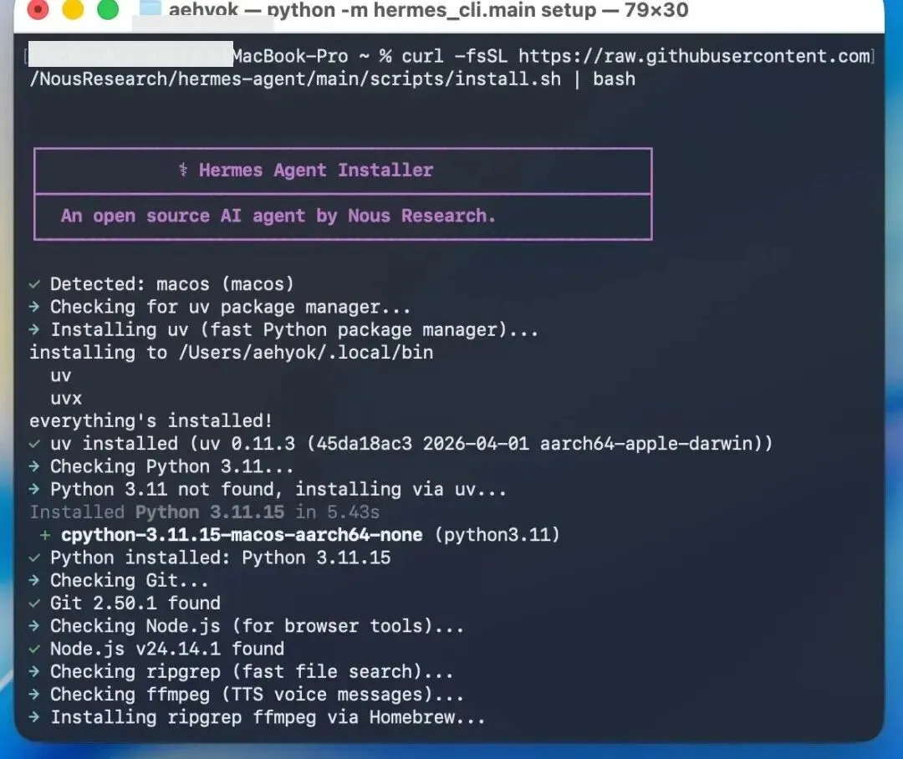Click 'Python 3.11 not found, installing via uv...'

278,490
